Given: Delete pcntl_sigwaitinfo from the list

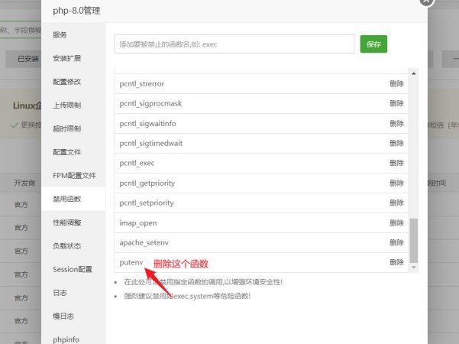Looking at the screenshot, I should pos(396,123).
